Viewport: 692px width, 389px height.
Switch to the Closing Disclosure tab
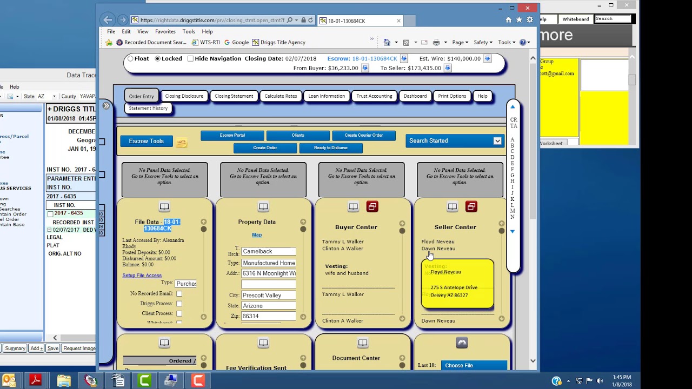[x=184, y=96]
